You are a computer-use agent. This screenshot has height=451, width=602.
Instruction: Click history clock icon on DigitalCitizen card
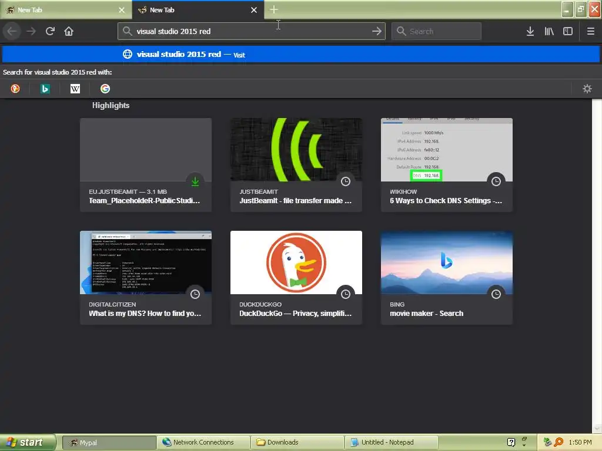pyautogui.click(x=195, y=294)
